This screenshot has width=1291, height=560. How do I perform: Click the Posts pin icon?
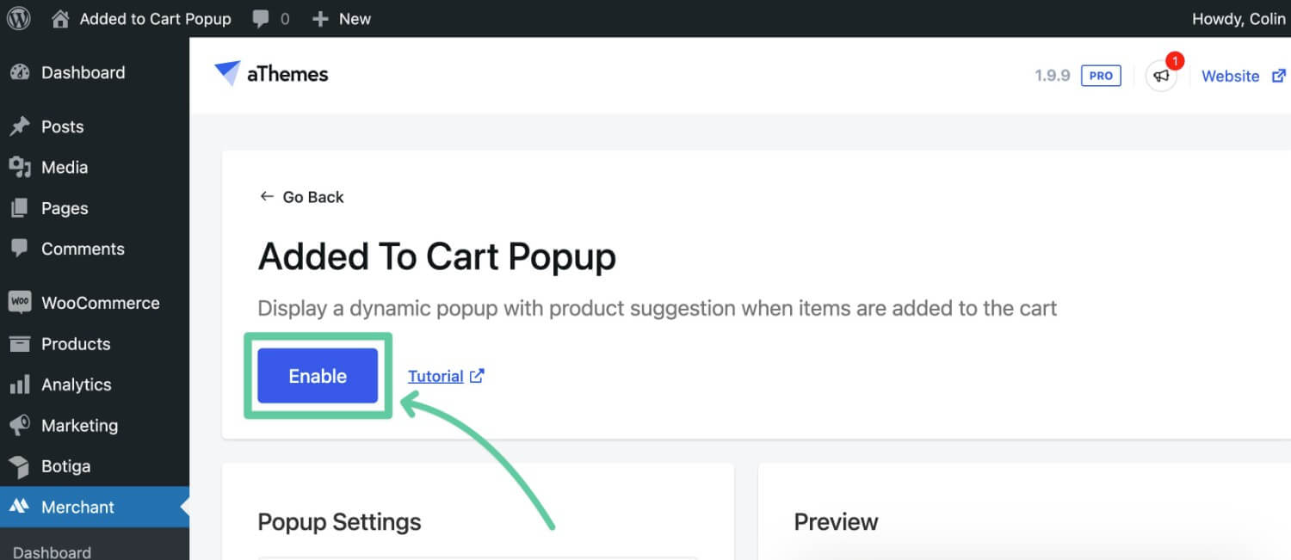pyautogui.click(x=20, y=127)
